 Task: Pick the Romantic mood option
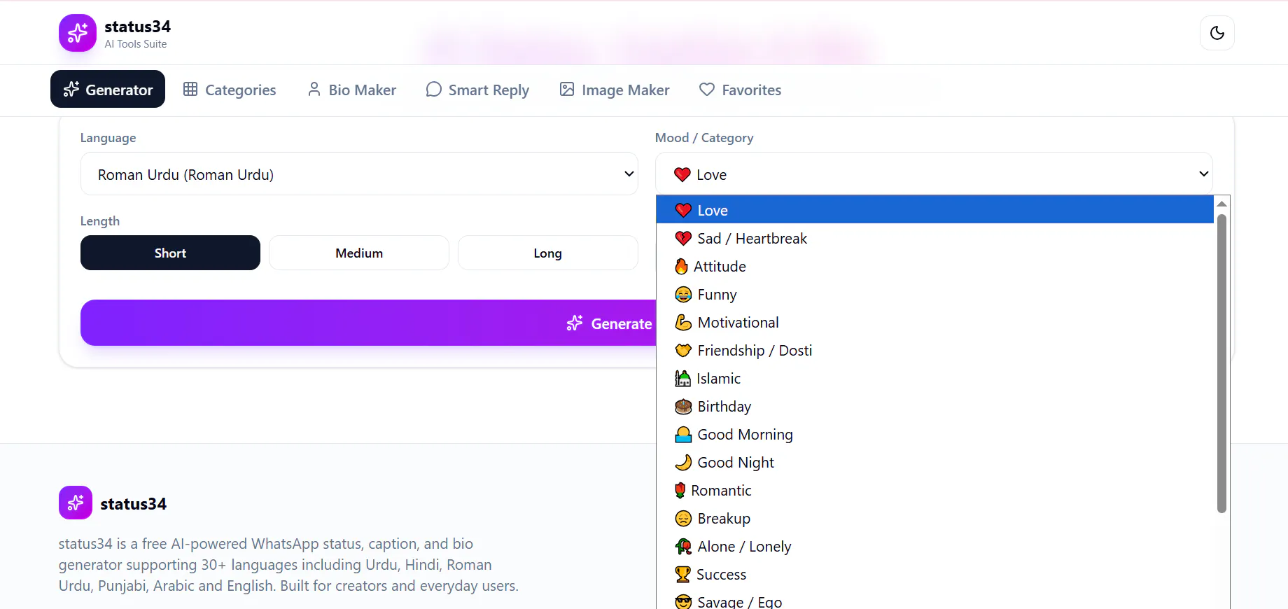[934, 490]
